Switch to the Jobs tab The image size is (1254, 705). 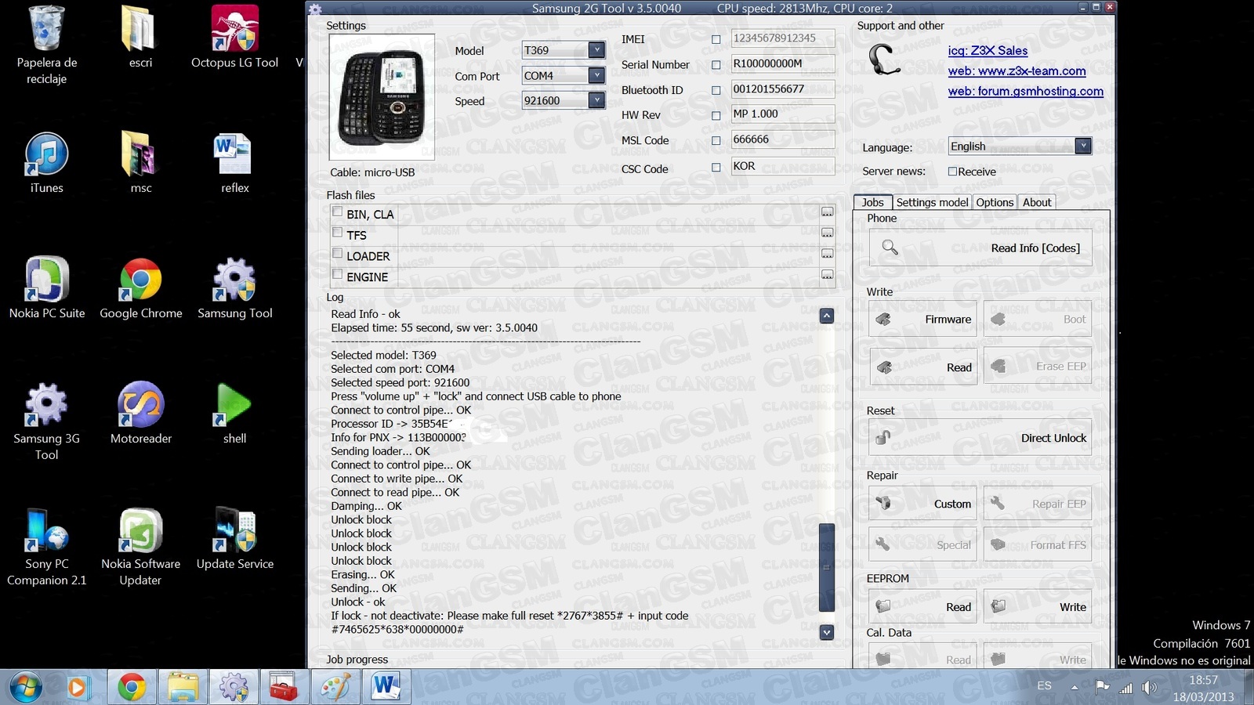872,202
